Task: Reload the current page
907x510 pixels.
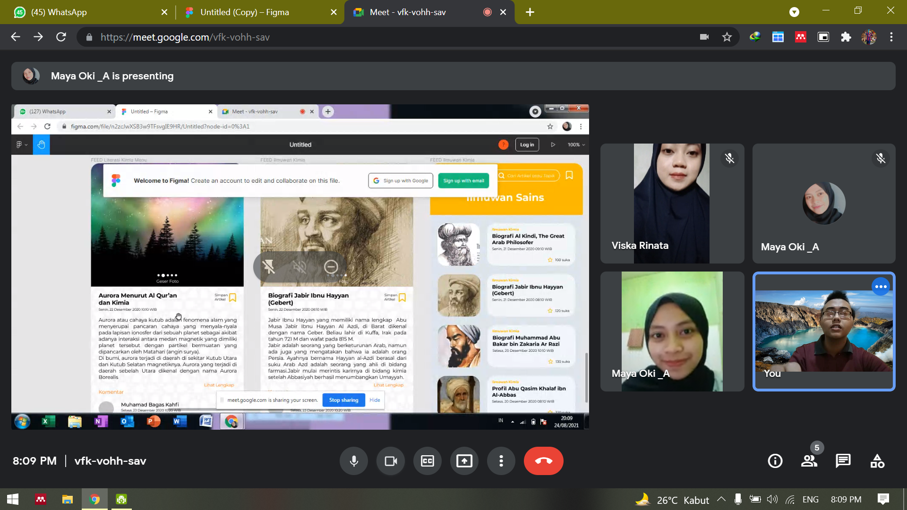Action: point(61,37)
